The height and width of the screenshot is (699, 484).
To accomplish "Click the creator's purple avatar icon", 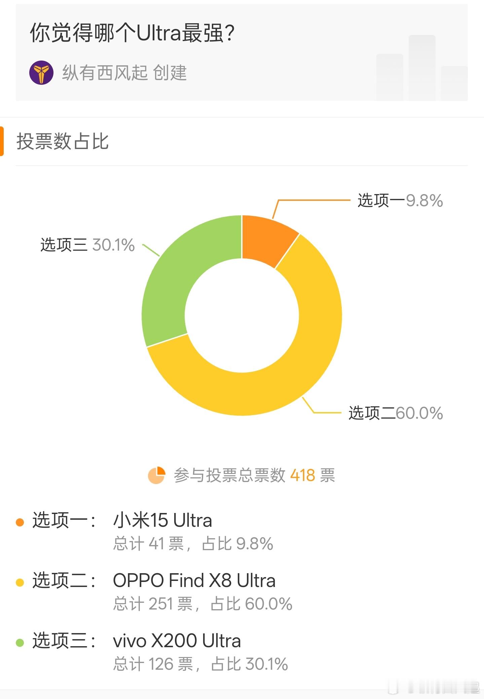I will point(41,73).
